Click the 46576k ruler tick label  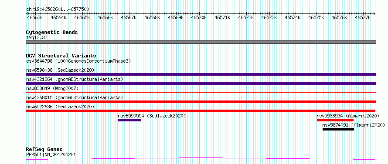tap(340, 17)
